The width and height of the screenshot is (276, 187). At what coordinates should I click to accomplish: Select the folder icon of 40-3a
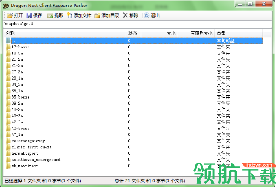[x=8, y=116]
